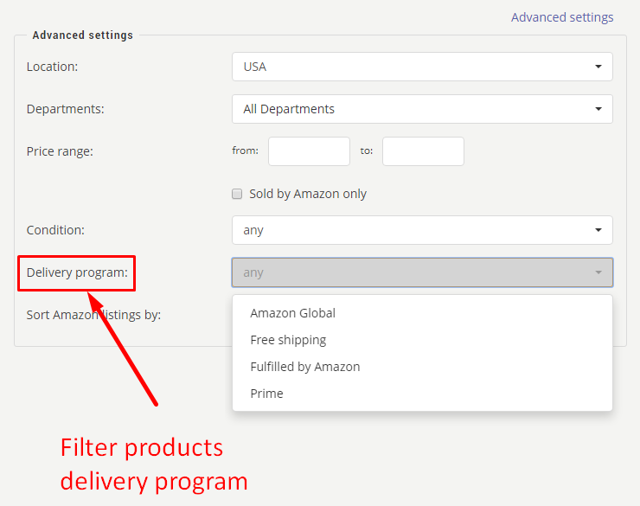Click the Delivery program dropdown arrow
The width and height of the screenshot is (640, 506).
(598, 272)
